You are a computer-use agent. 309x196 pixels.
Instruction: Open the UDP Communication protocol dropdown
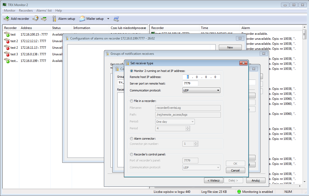(201, 90)
